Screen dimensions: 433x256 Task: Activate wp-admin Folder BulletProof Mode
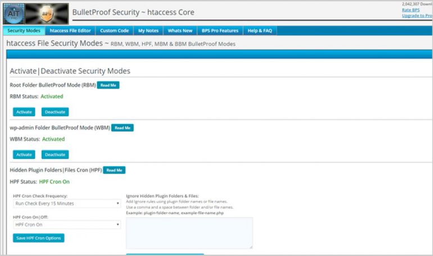point(24,154)
